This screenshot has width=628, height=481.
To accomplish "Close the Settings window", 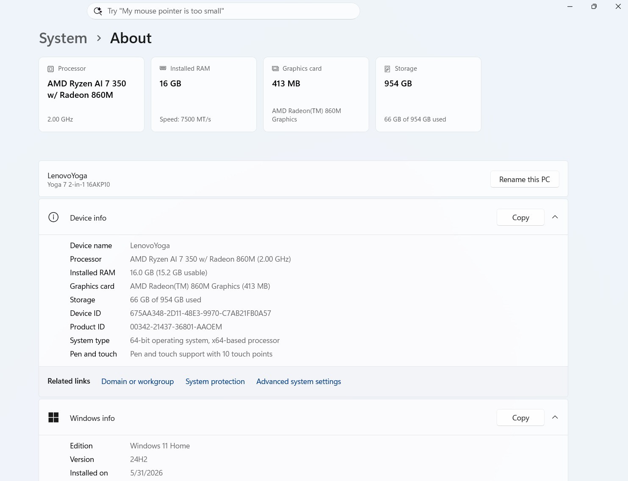I will tap(618, 6).
